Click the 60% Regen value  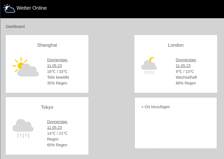tap(57, 145)
